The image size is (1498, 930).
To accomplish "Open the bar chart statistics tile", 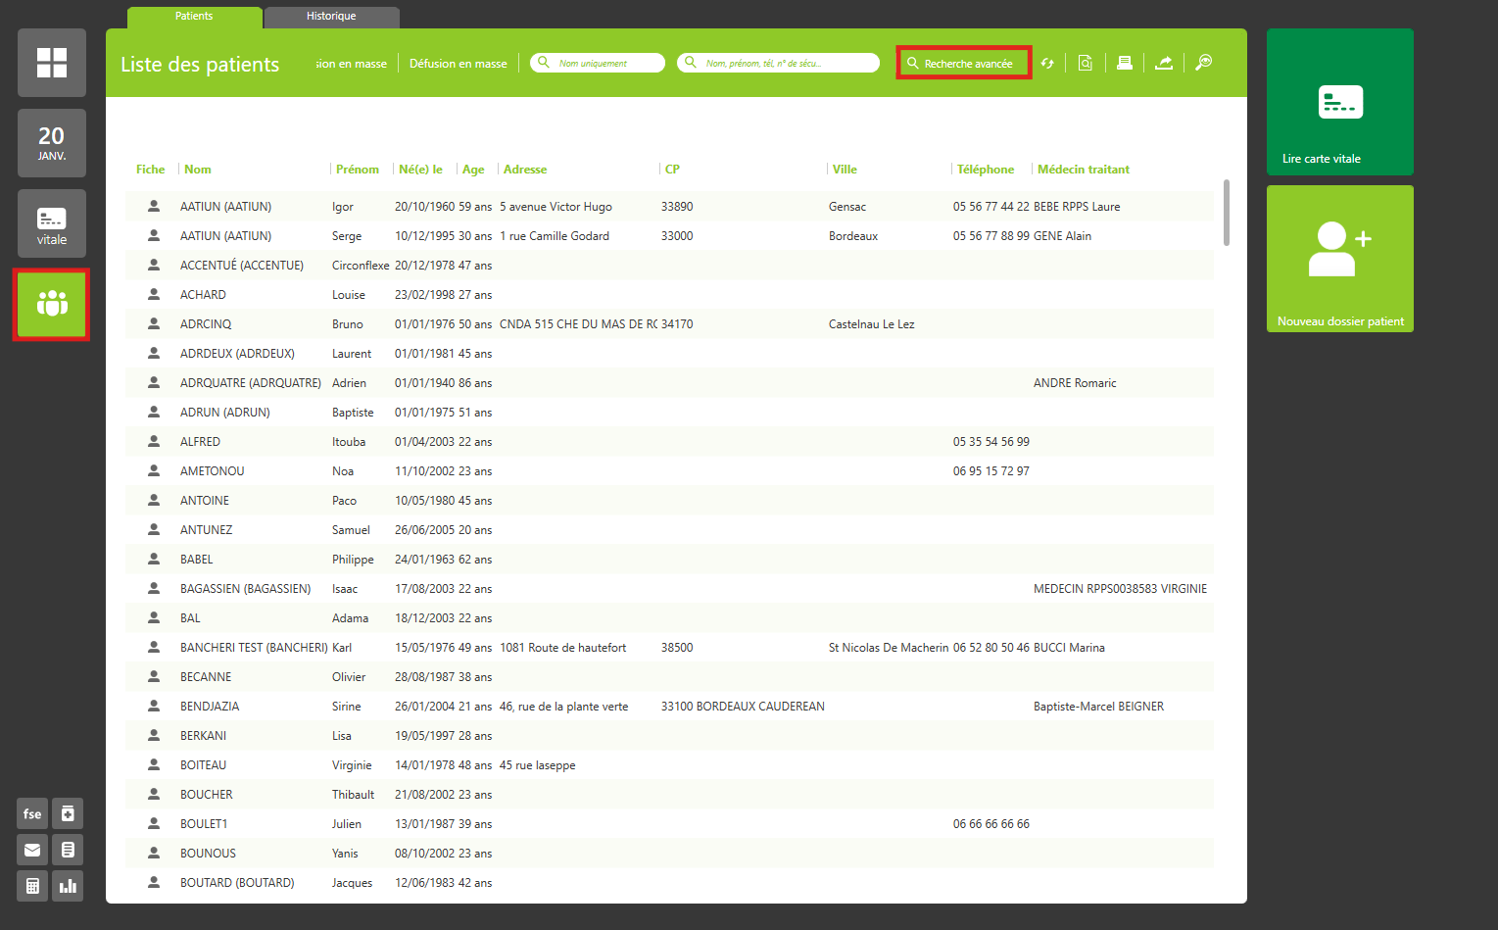I will coord(68,886).
